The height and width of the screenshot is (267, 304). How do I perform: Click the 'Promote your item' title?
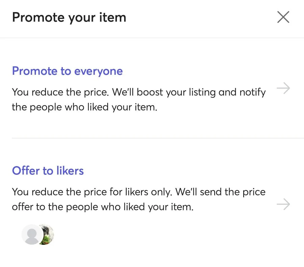pos(69,17)
